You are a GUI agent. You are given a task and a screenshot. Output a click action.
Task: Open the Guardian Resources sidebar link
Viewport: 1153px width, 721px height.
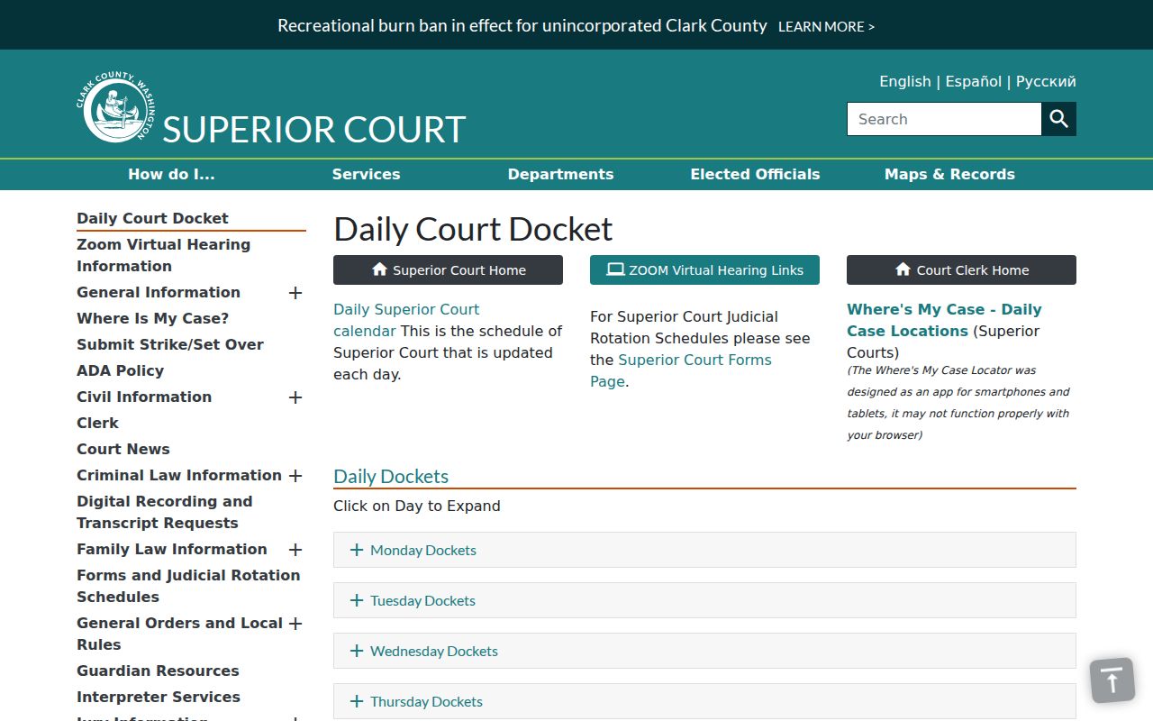158,671
